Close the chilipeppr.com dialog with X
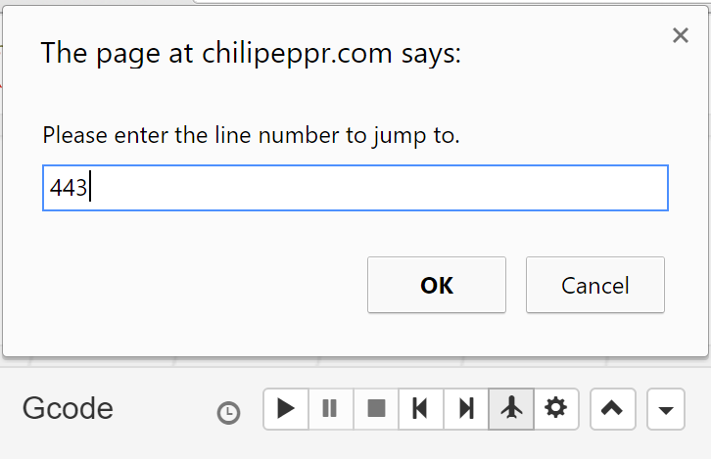This screenshot has width=711, height=459. pyautogui.click(x=680, y=36)
